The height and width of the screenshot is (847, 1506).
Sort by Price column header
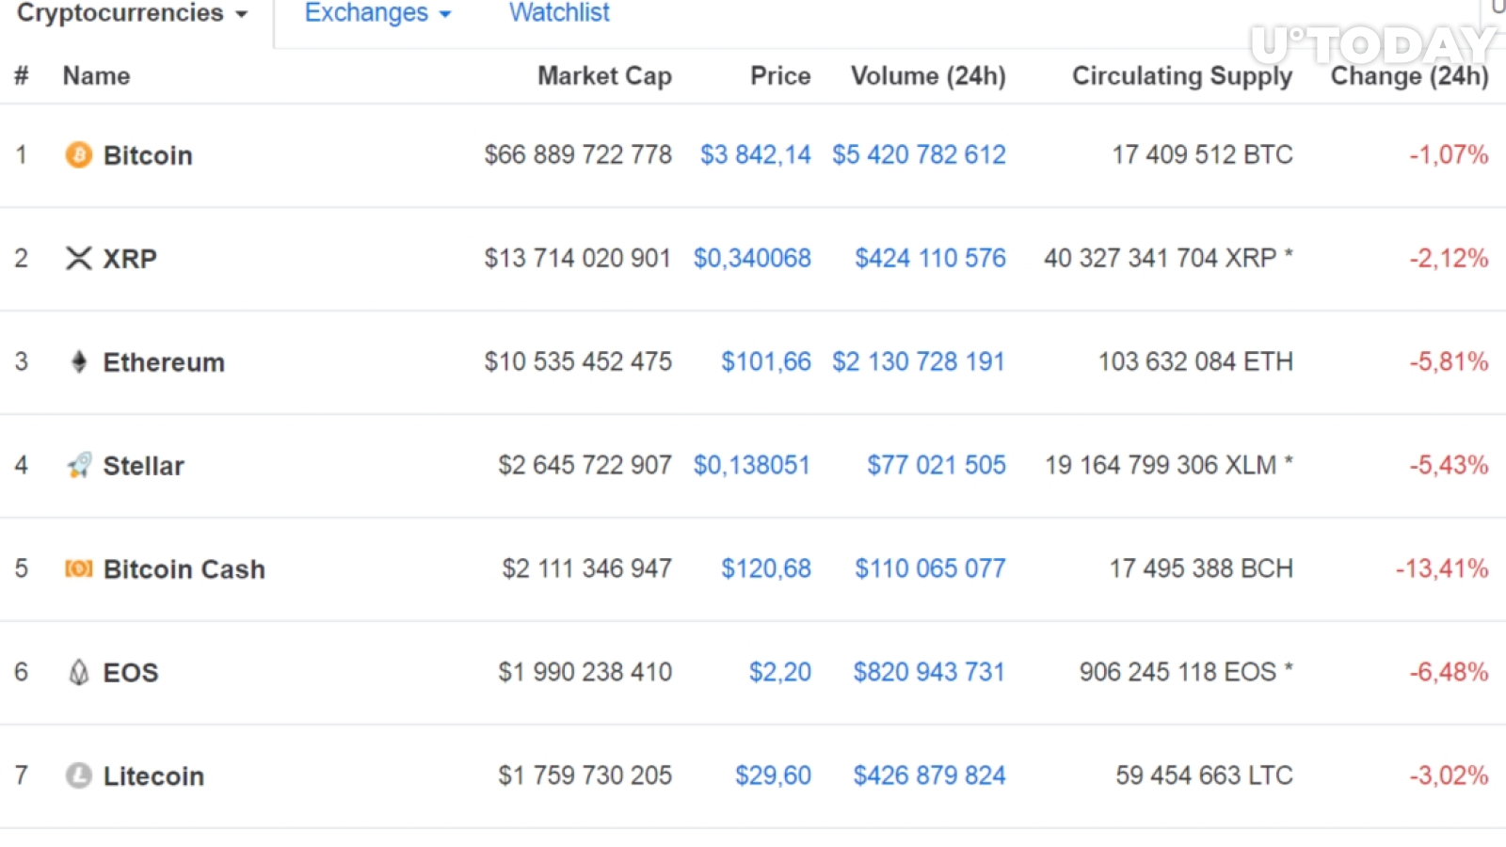780,76
